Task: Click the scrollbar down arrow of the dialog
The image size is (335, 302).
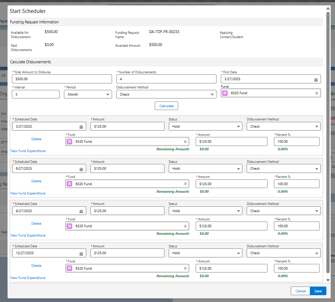Action: click(328, 280)
